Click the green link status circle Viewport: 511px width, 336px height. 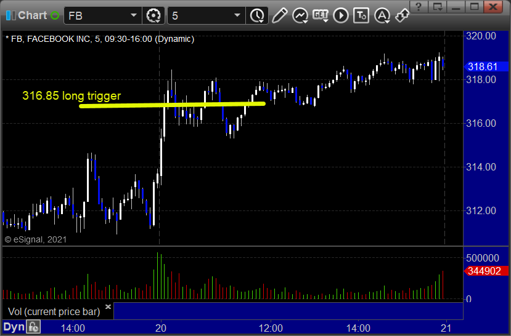click(x=55, y=15)
